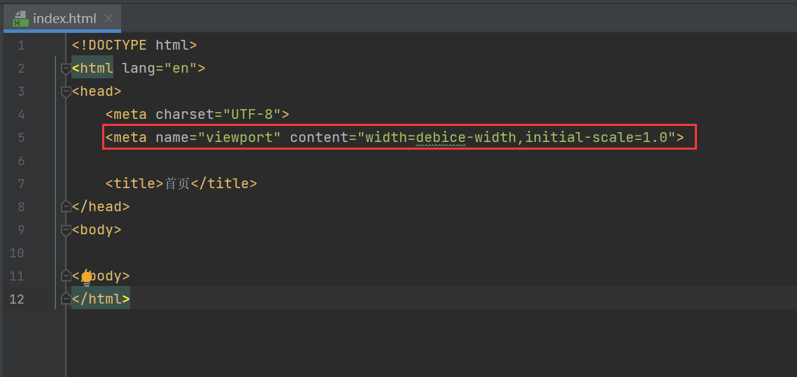
Task: Click the lang="en" attribute on line 2
Action: pyautogui.click(x=159, y=68)
